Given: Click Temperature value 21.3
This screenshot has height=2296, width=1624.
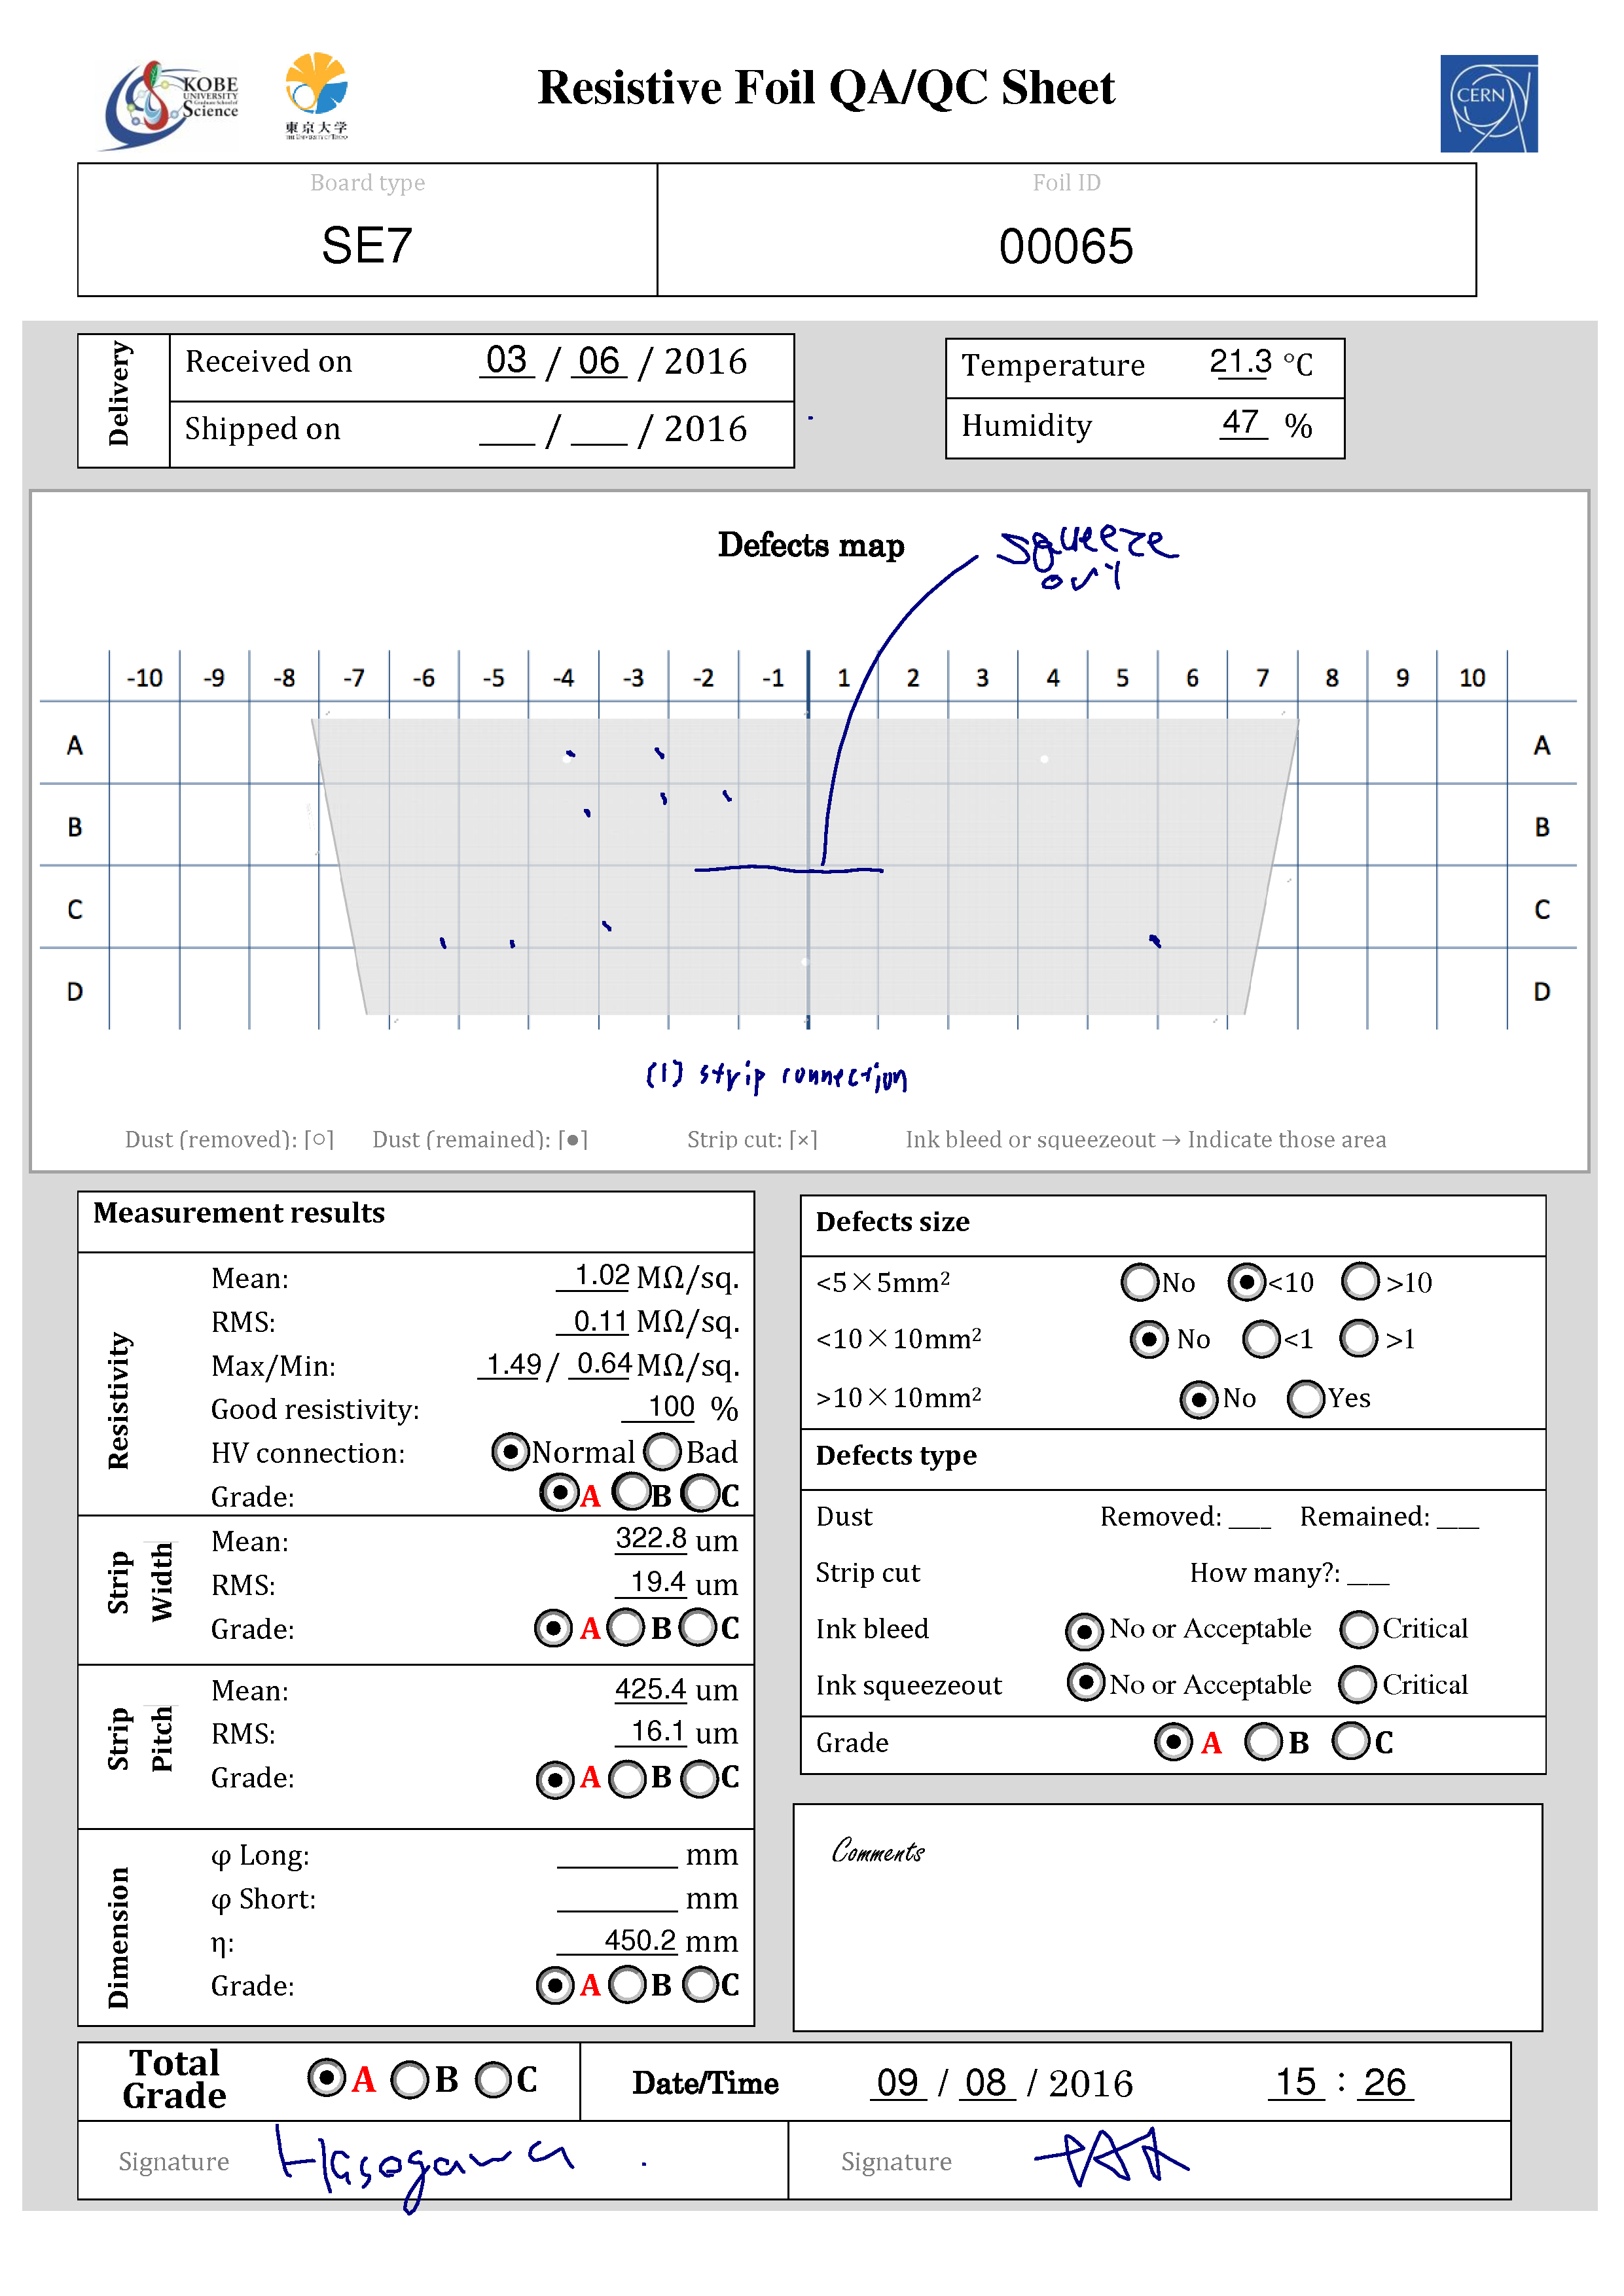Looking at the screenshot, I should coord(1240,361).
